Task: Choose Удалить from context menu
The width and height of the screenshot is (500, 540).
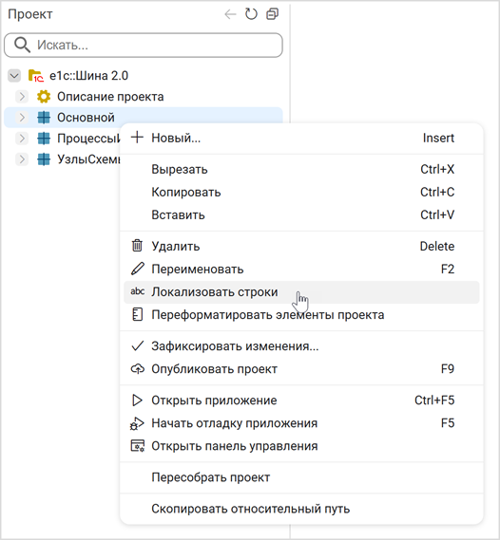Action: pyautogui.click(x=301, y=246)
